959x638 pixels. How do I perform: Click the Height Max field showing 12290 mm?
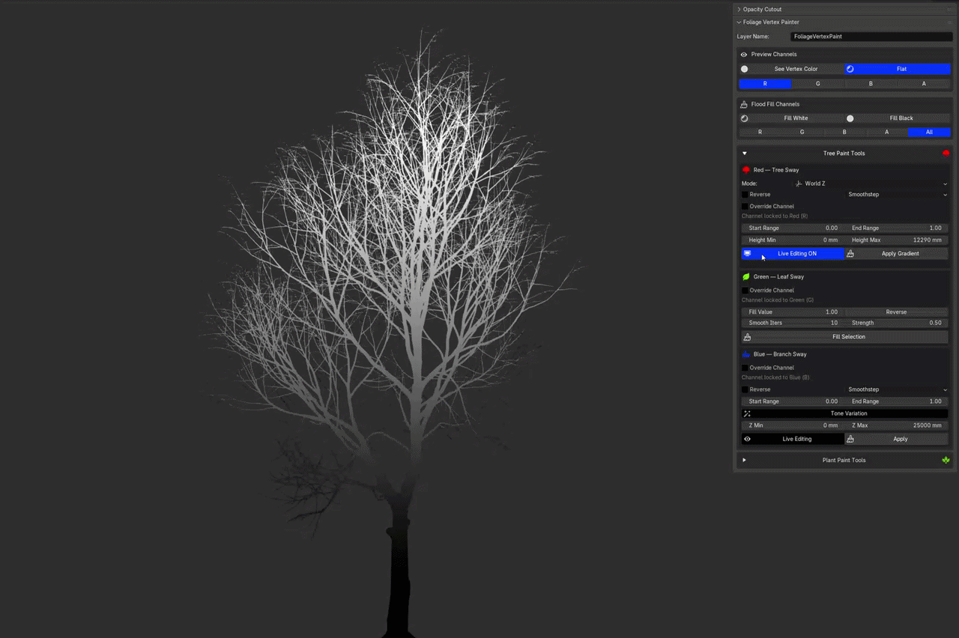tap(897, 240)
